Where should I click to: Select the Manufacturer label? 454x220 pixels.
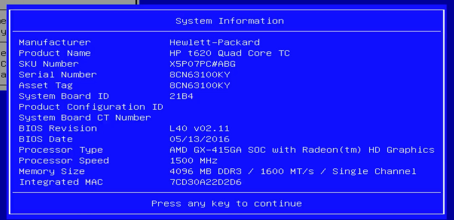tap(55, 42)
